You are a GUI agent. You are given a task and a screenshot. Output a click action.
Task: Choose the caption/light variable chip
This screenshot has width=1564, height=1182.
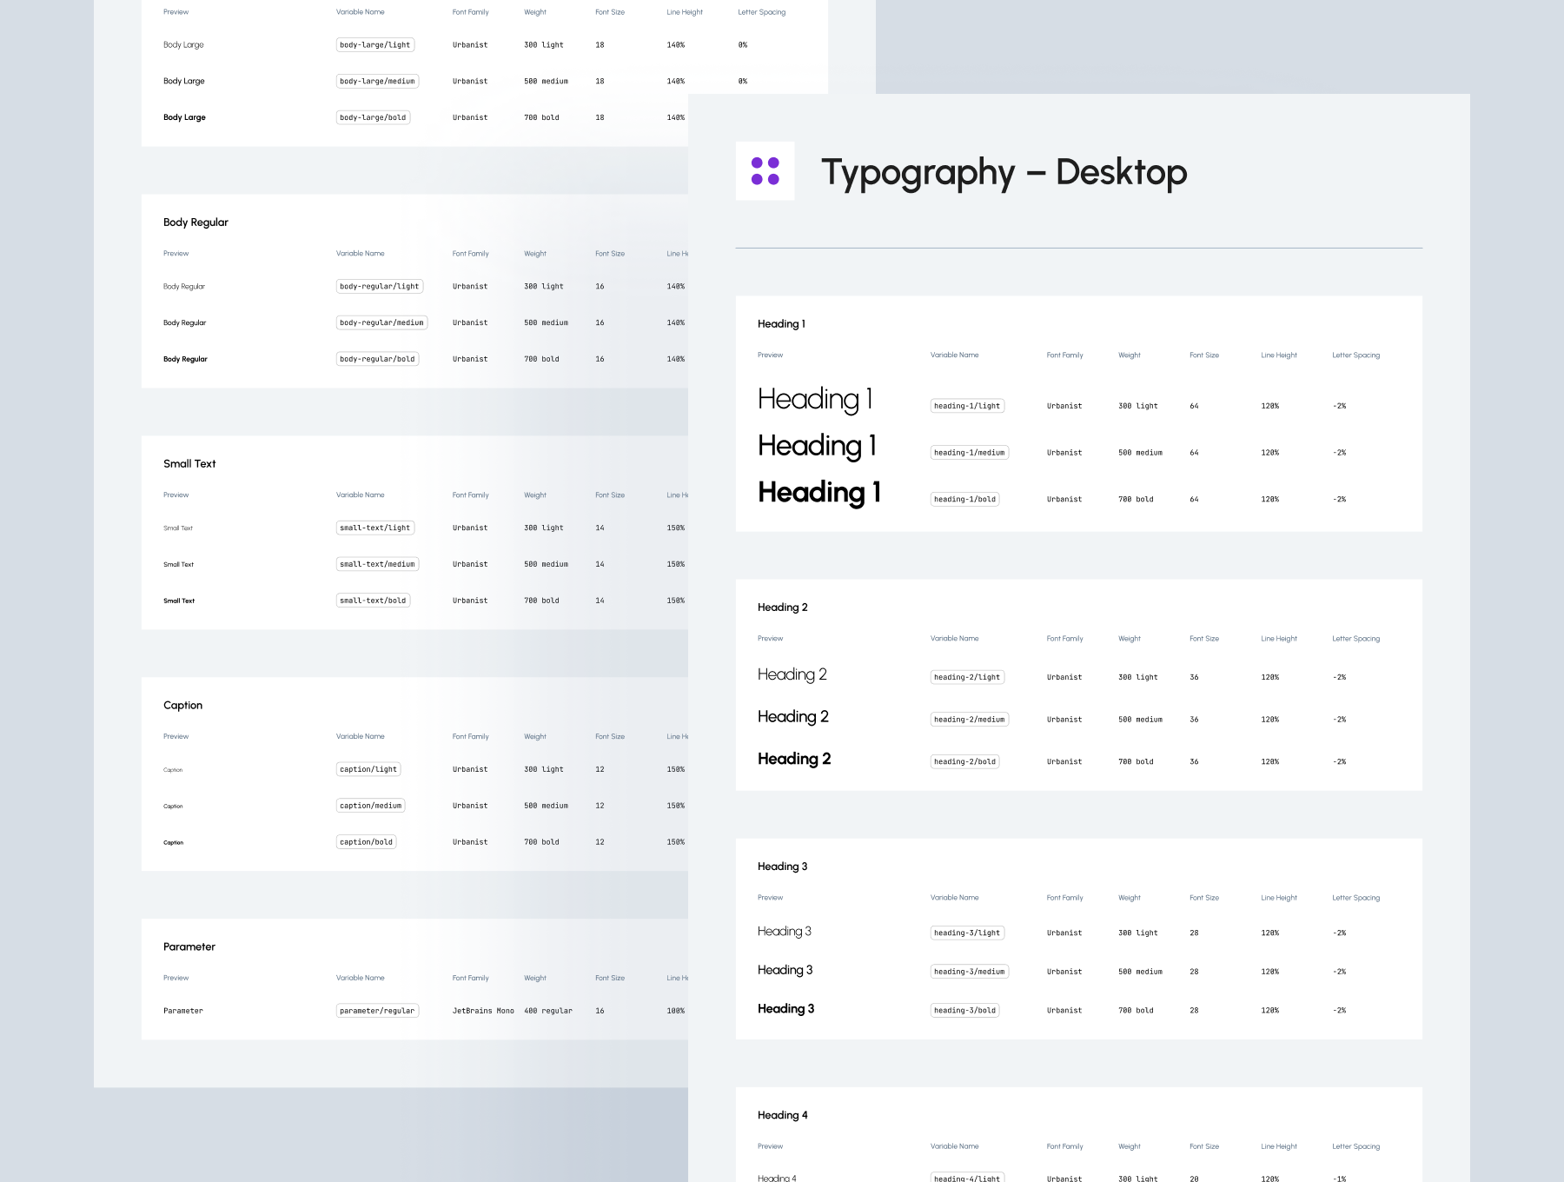pyautogui.click(x=368, y=769)
